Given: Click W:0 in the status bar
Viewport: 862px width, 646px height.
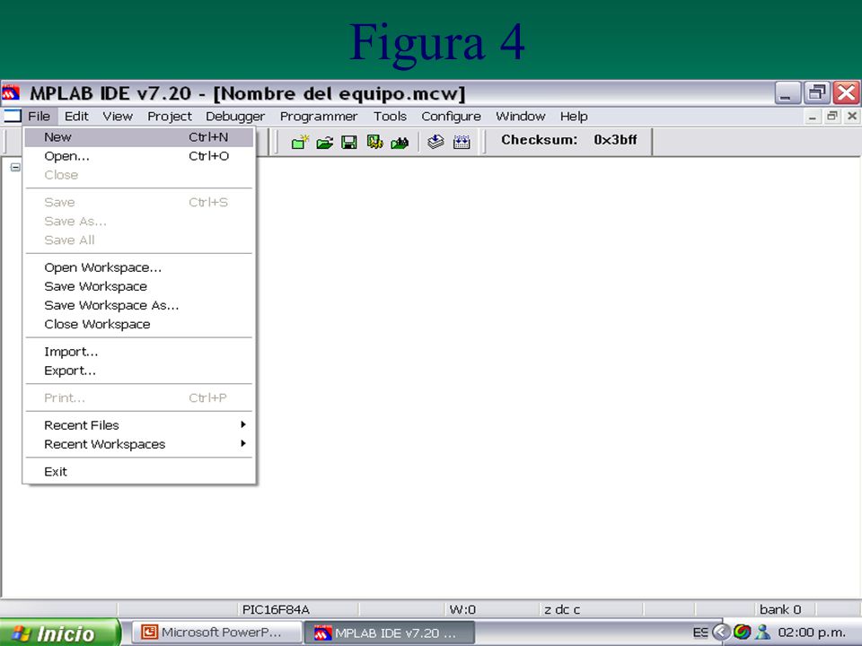Looking at the screenshot, I should pos(462,609).
